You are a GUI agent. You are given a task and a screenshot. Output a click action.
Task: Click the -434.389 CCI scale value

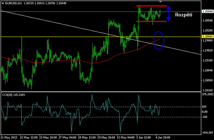207,133
